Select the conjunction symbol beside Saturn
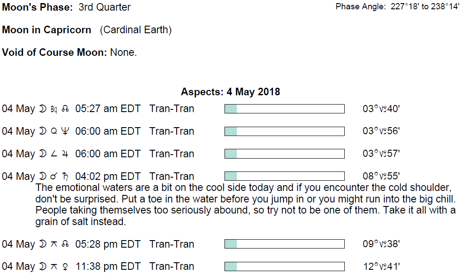 coord(54,177)
